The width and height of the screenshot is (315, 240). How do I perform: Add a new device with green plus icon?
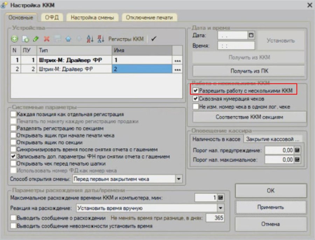[x=14, y=39]
